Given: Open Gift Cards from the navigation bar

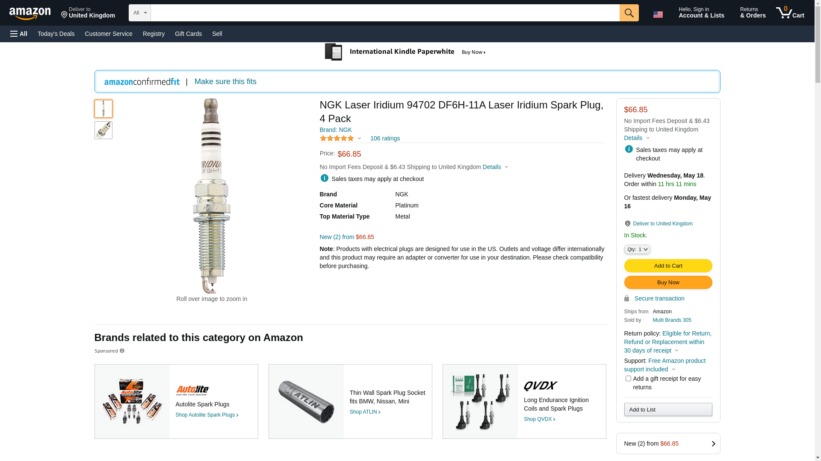Looking at the screenshot, I should click(x=188, y=34).
